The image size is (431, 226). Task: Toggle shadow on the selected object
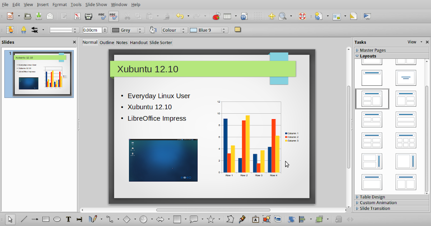[x=237, y=30]
